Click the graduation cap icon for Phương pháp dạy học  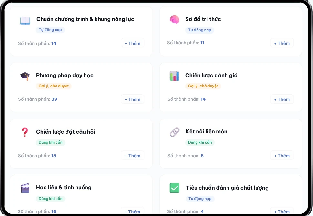pos(25,76)
